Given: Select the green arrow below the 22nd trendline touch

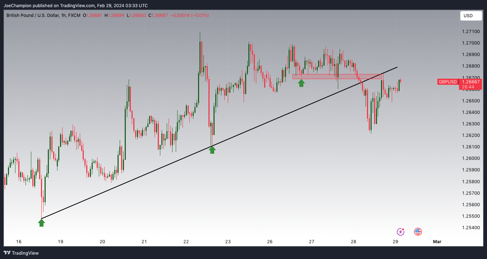Looking at the screenshot, I should (212, 150).
